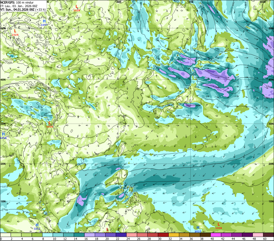Viewport: 274px width, 241px height.
Task: Pick the dark brown 38–40 legend swatch
Action: pos(205,235)
